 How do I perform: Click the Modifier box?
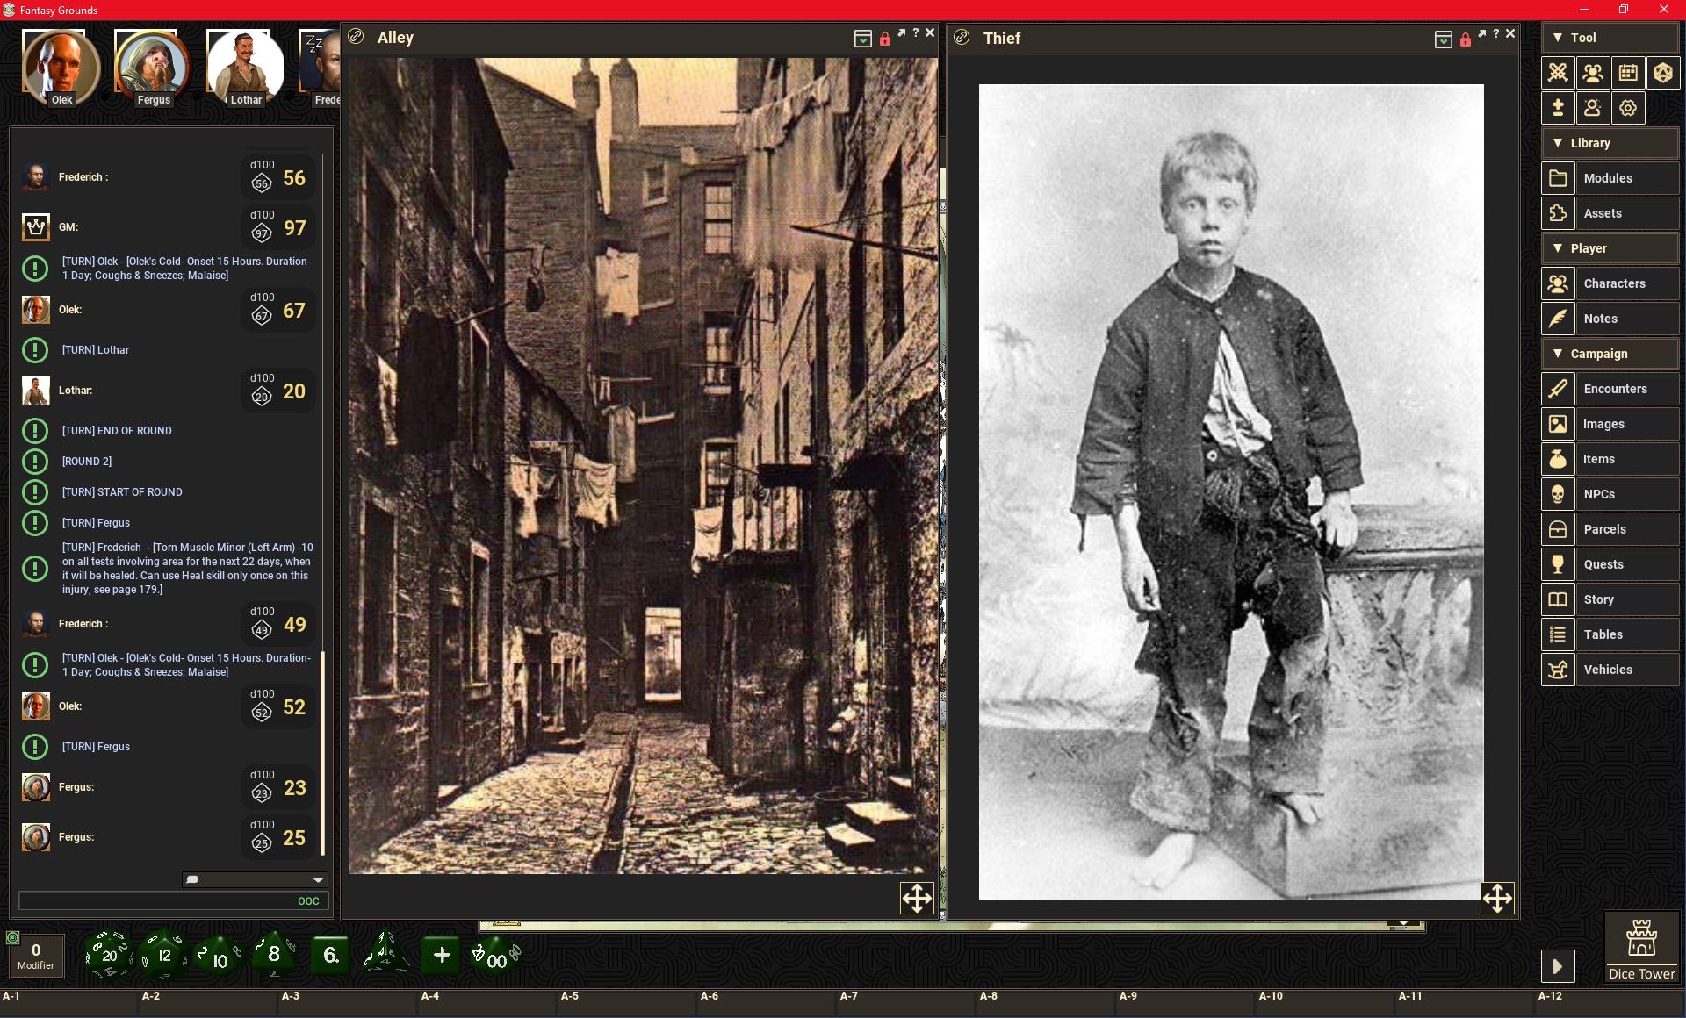point(36,955)
